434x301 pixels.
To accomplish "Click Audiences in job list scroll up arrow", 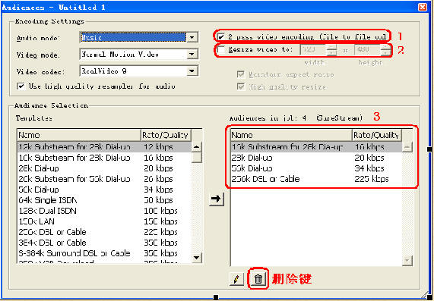I will [407, 147].
